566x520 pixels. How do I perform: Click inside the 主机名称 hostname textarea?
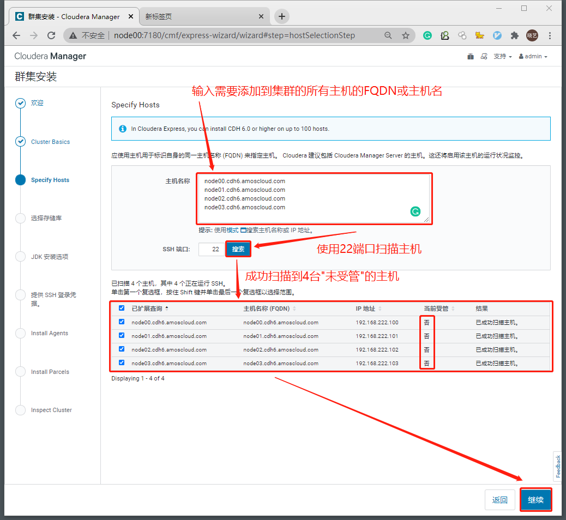(x=314, y=198)
